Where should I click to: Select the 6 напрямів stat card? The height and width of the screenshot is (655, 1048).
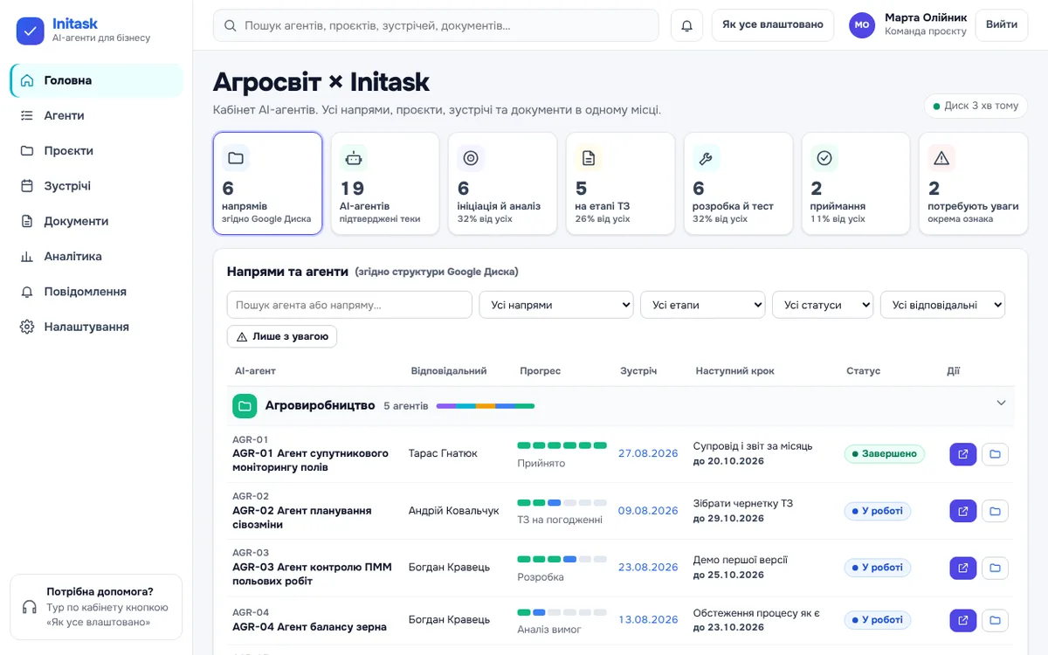click(x=267, y=183)
